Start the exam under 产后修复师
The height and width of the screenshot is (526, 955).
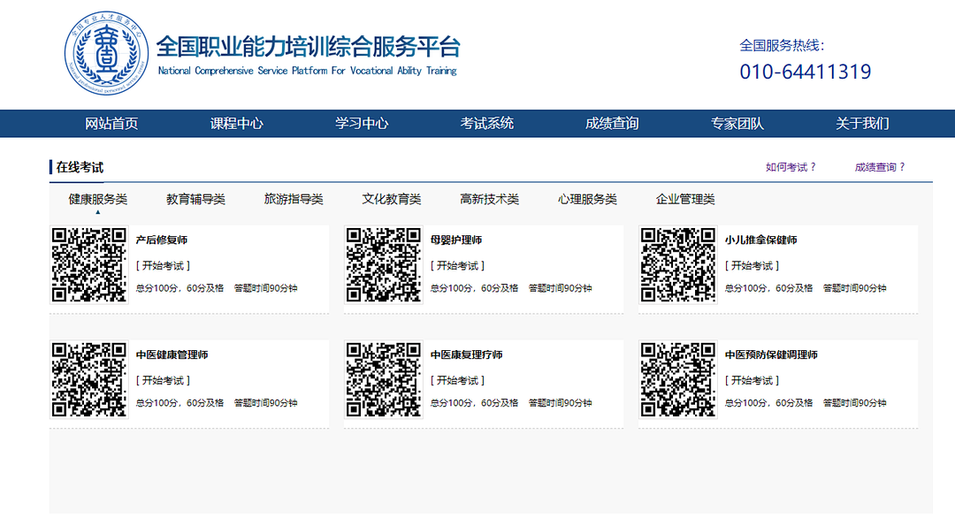163,265
